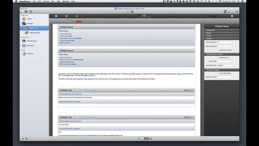The width and height of the screenshot is (259, 146).
Task: Enable the Track Downloads checkbox
Action: (x=219, y=73)
